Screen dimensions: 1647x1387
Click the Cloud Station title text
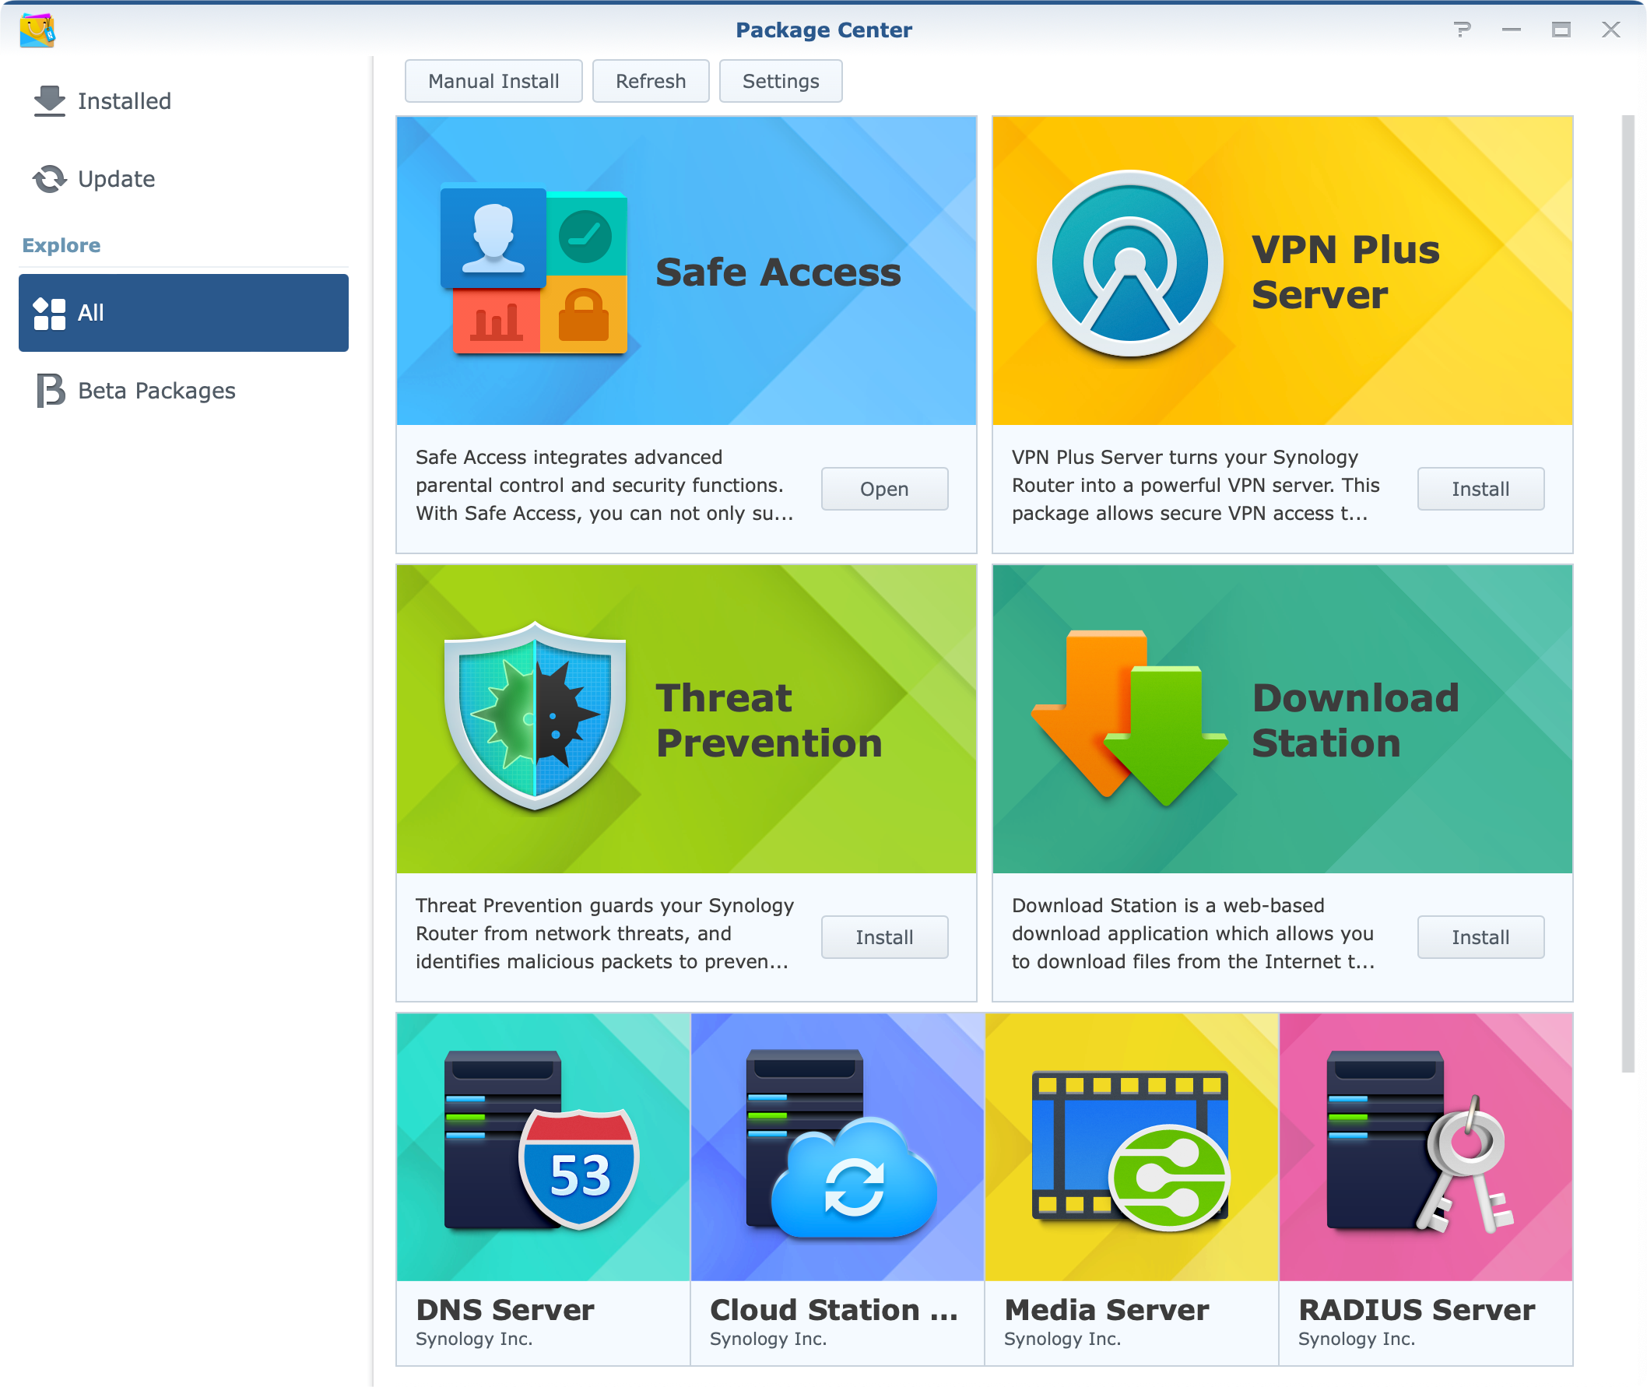coord(834,1310)
